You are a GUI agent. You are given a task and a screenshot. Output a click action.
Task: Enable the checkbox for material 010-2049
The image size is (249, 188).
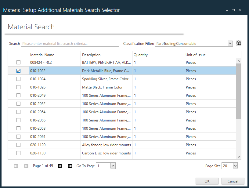(x=18, y=95)
